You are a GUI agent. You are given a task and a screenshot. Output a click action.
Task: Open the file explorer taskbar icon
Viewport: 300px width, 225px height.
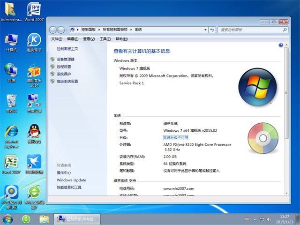tap(44, 219)
